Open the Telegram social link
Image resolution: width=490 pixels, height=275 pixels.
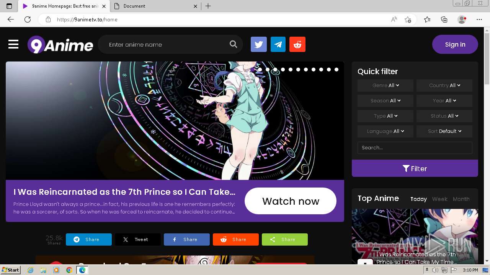click(278, 44)
